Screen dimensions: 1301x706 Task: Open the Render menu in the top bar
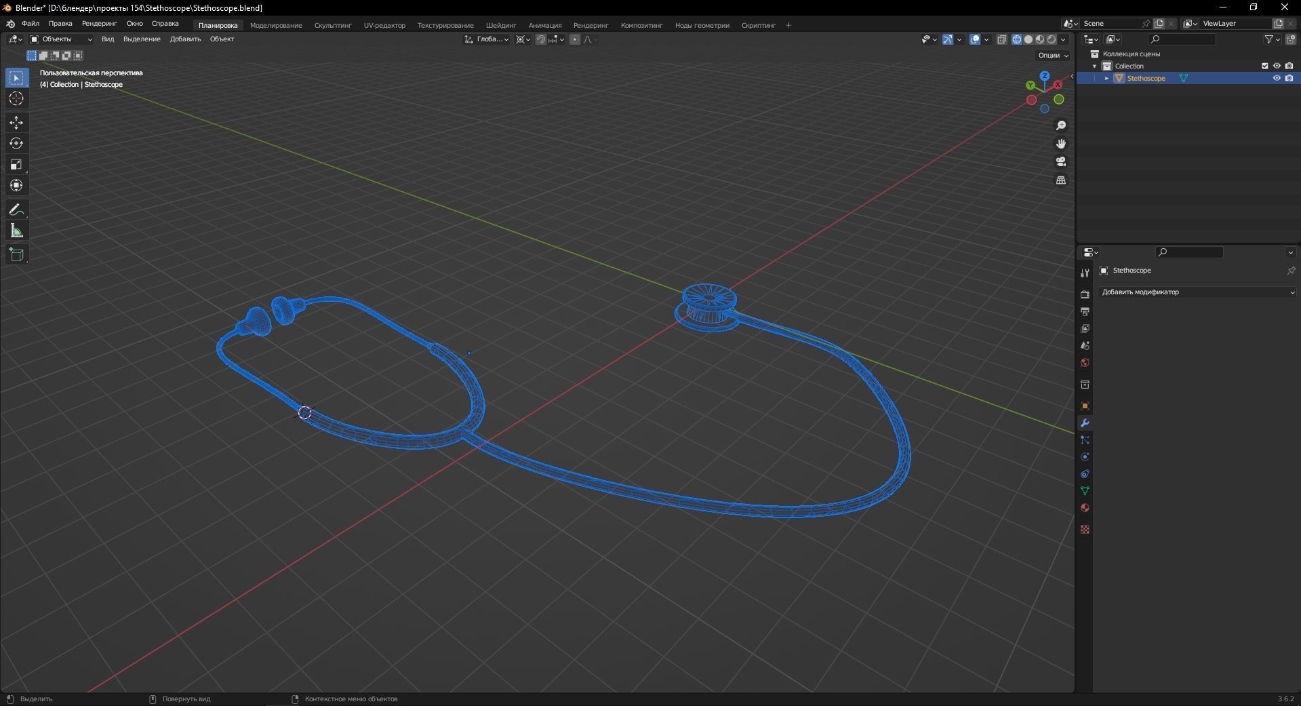[99, 24]
